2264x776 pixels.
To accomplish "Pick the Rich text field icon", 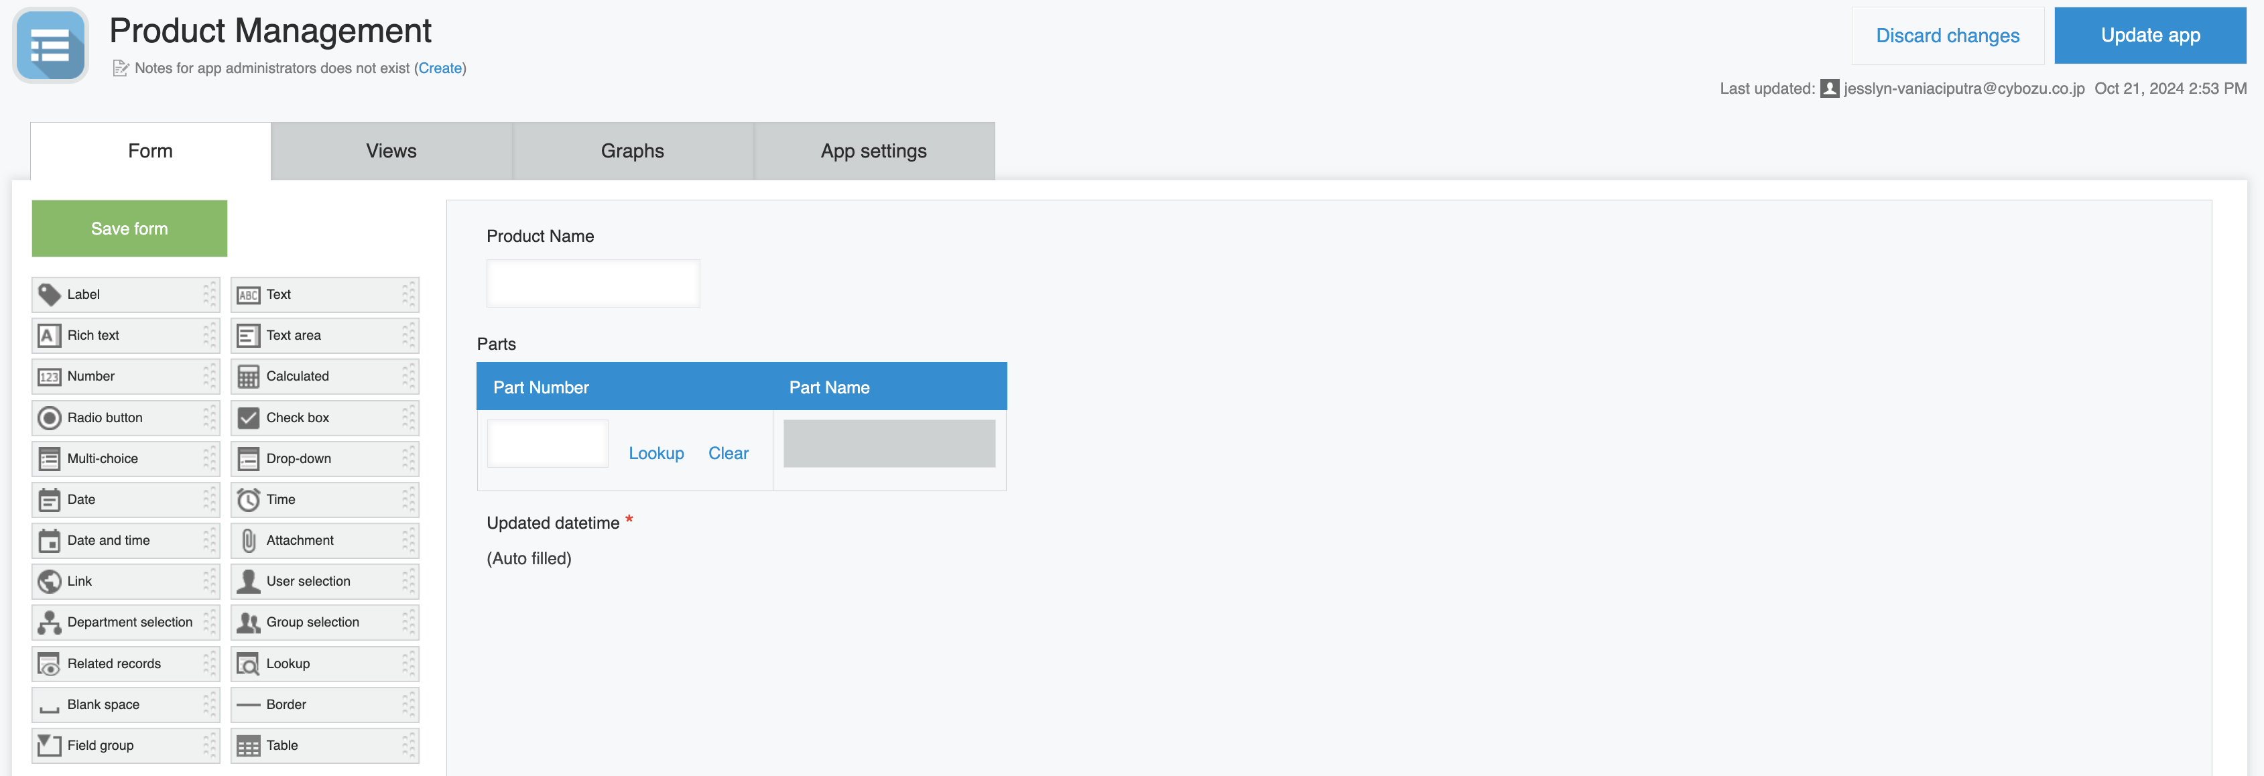I will tap(49, 336).
